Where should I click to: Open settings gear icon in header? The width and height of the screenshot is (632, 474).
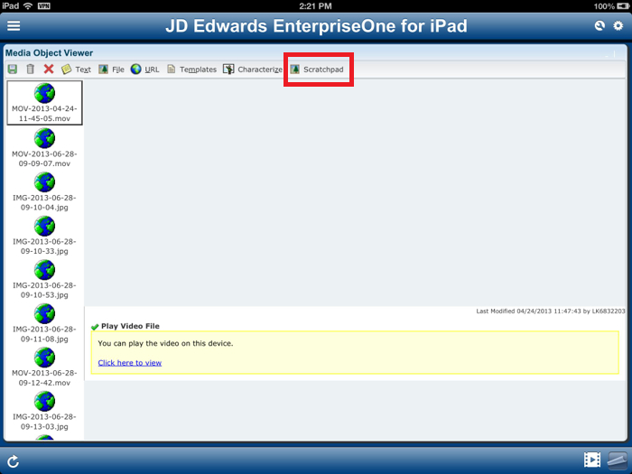(x=618, y=26)
